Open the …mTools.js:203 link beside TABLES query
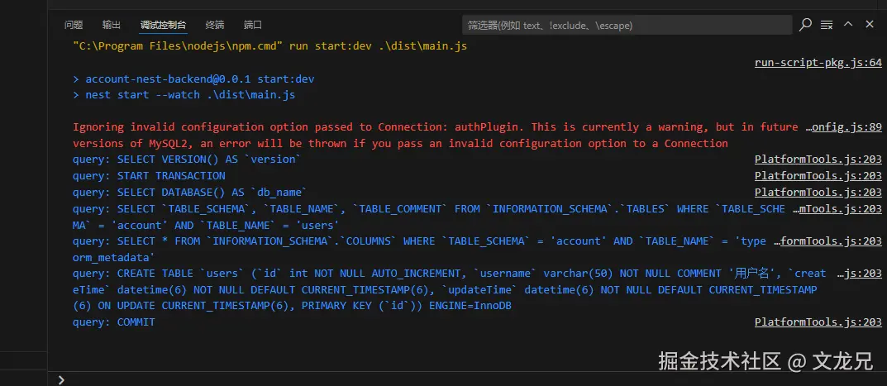Viewport: 887px width, 386px height. [x=837, y=209]
